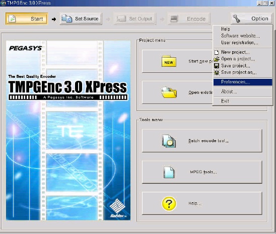Open the Set Source step
276x234 pixels.
click(81, 19)
